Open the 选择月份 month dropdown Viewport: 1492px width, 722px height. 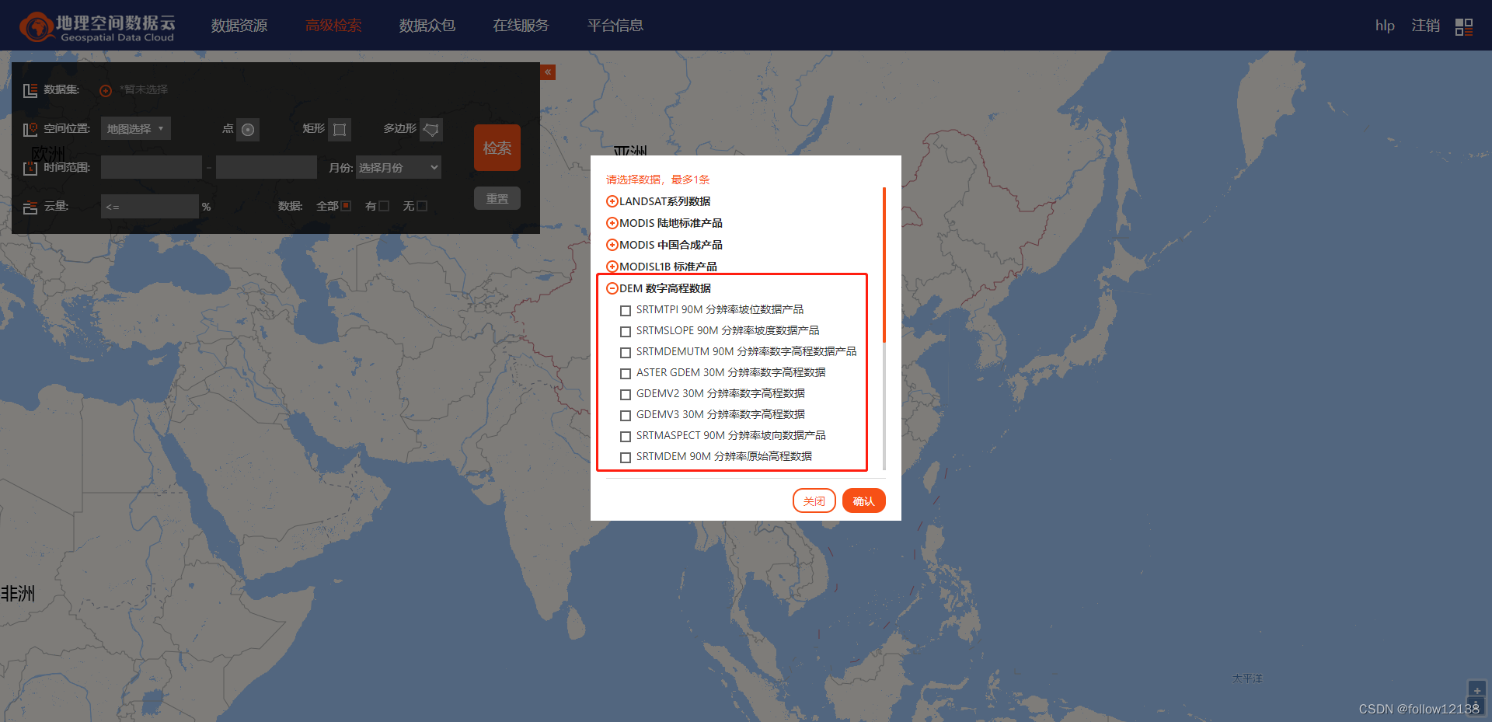click(398, 166)
